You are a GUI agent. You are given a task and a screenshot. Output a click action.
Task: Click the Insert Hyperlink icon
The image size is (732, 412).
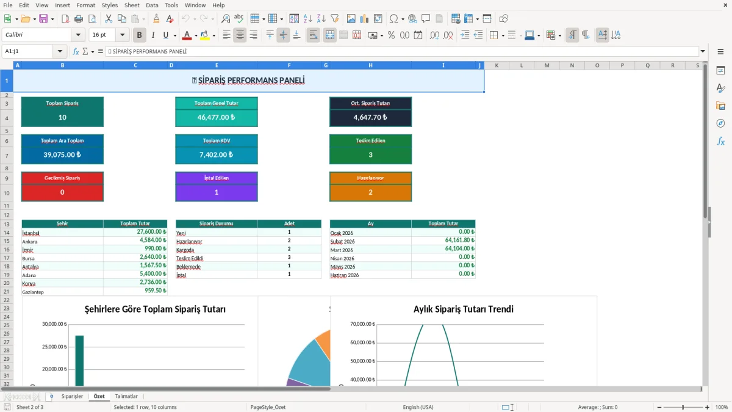pyautogui.click(x=412, y=19)
